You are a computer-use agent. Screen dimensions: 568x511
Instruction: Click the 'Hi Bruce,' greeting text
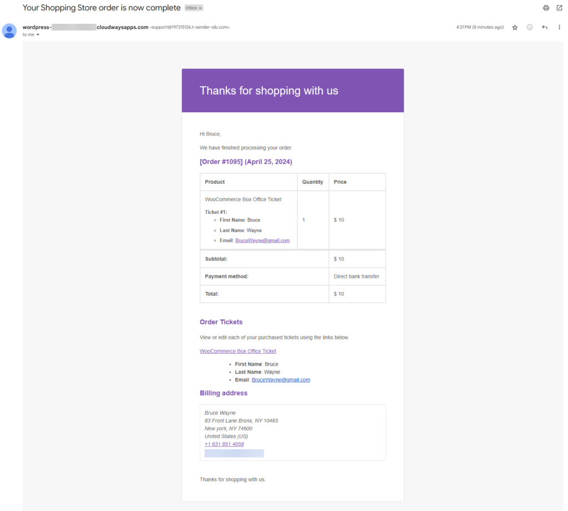(x=210, y=134)
